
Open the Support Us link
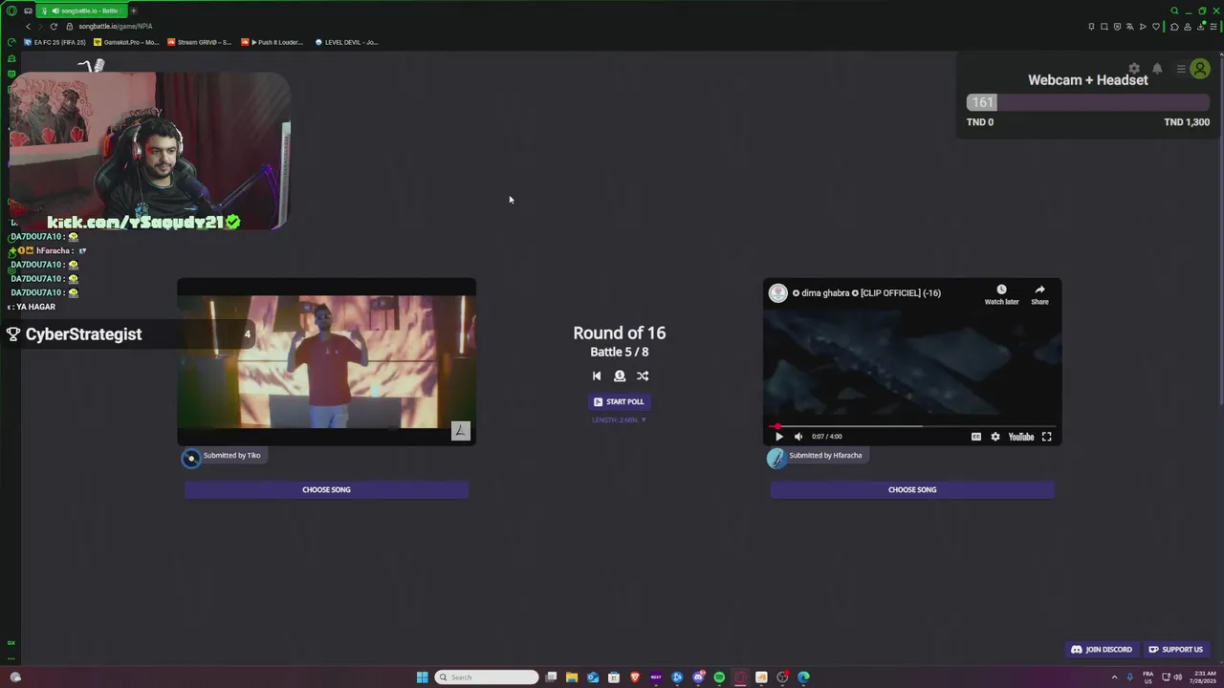tap(1176, 650)
